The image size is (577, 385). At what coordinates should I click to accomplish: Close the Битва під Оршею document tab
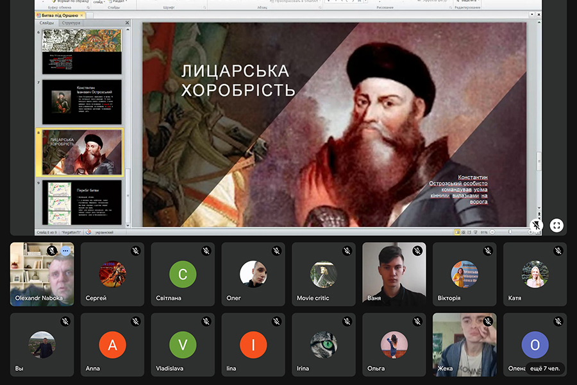click(81, 15)
